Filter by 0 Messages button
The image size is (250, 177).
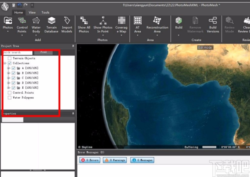(x=142, y=160)
